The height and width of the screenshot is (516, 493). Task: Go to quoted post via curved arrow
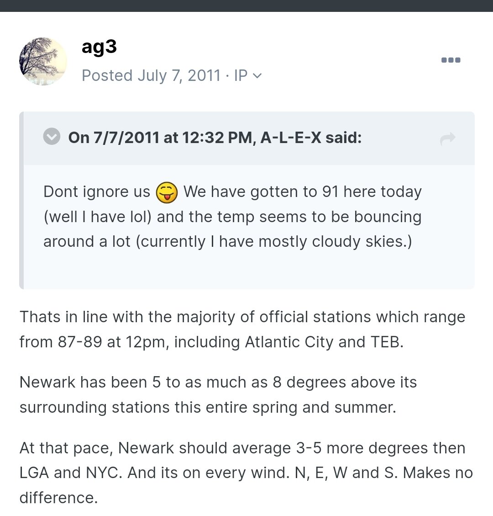[x=448, y=138]
